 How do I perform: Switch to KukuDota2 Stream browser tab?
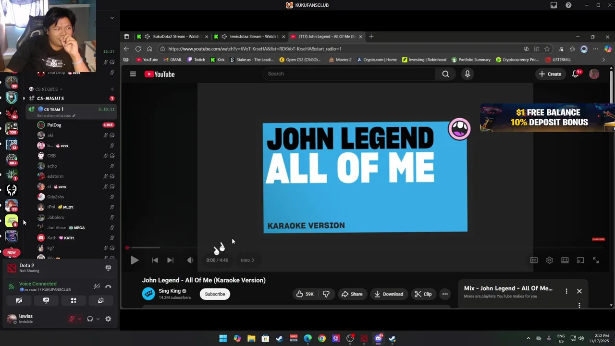(172, 37)
